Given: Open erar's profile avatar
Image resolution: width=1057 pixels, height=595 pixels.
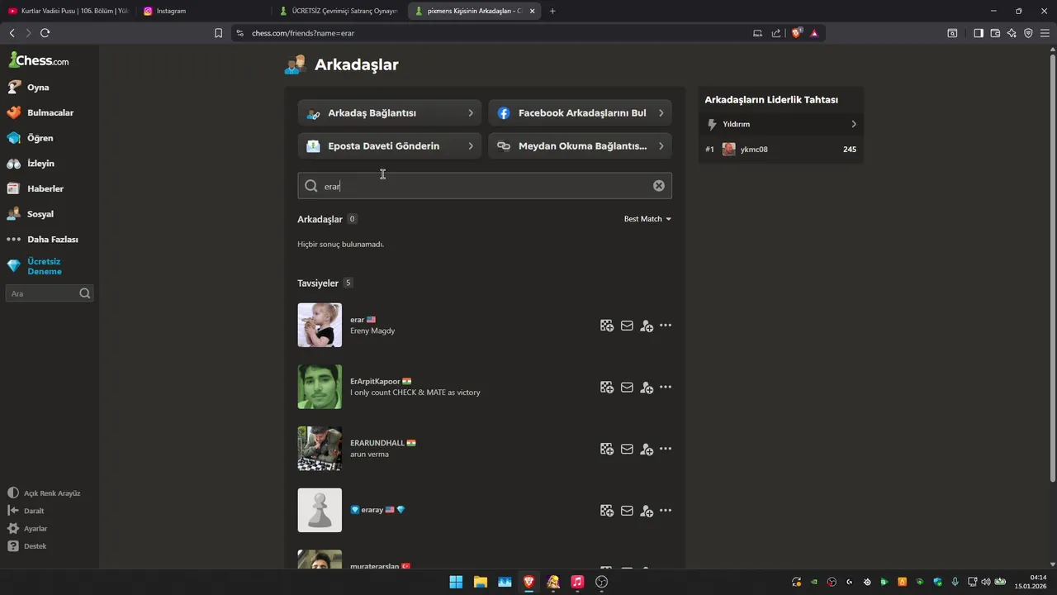Looking at the screenshot, I should [320, 325].
